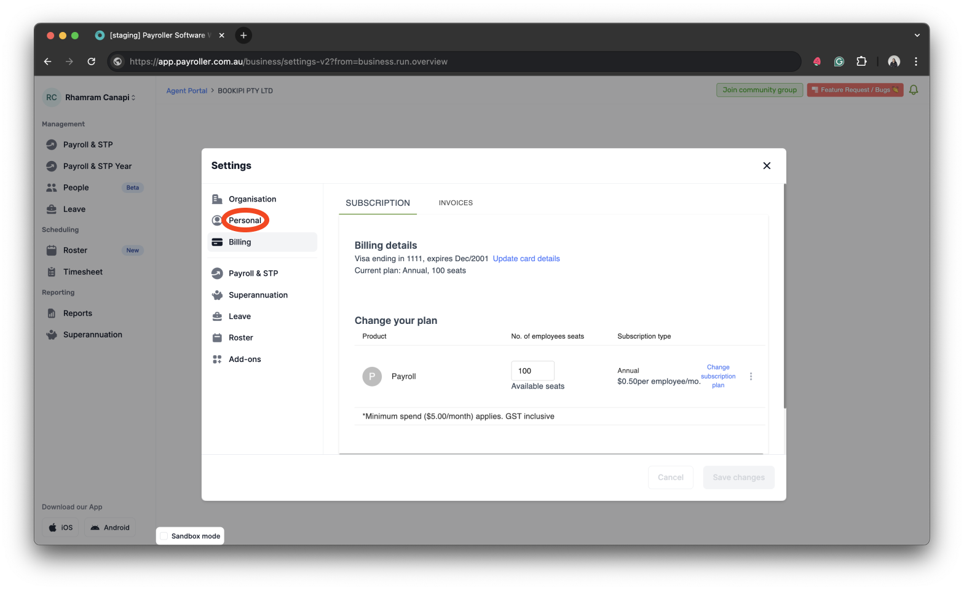The image size is (964, 590).
Task: Open the browser profile avatar
Action: [x=894, y=61]
